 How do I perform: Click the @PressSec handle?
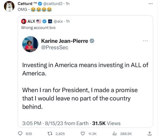[55, 47]
